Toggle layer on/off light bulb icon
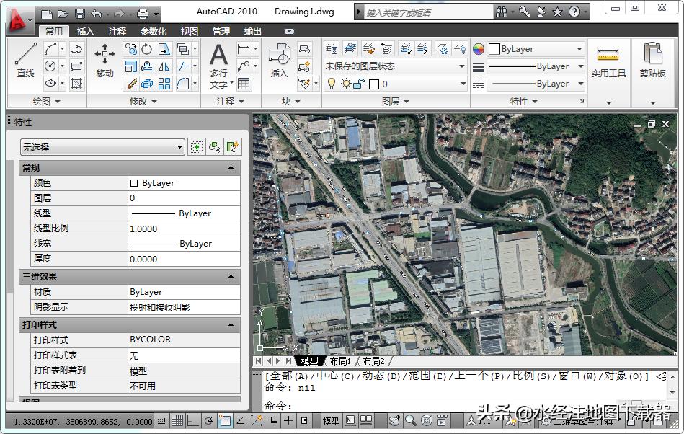The height and width of the screenshot is (434, 684). point(332,84)
